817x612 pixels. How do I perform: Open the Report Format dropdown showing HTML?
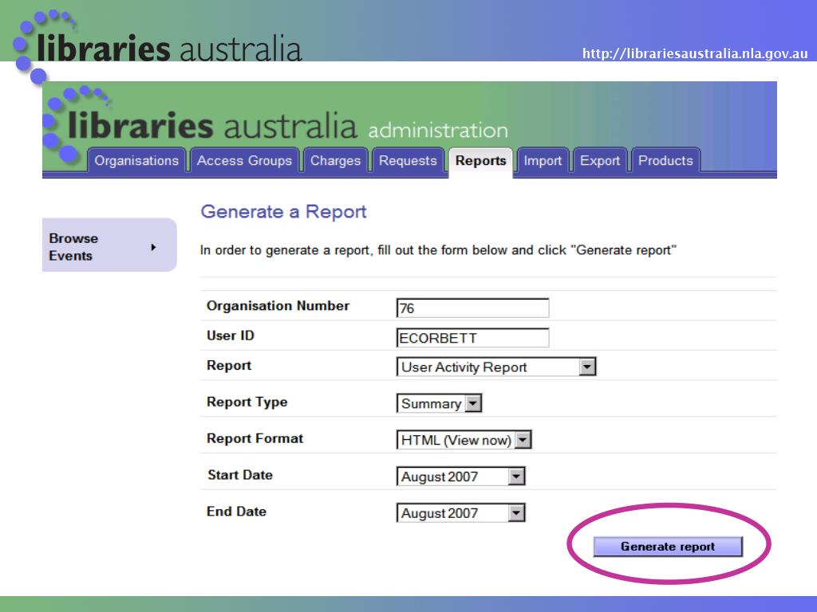[x=464, y=440]
